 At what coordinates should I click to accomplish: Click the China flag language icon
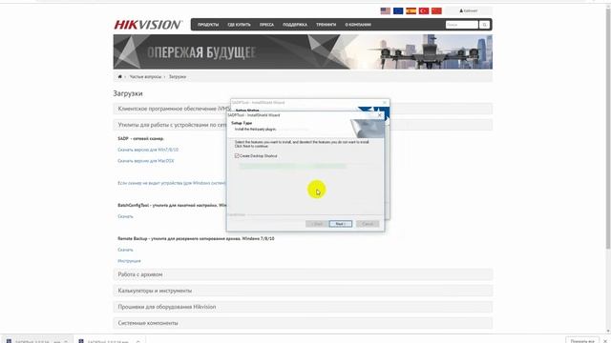click(436, 10)
